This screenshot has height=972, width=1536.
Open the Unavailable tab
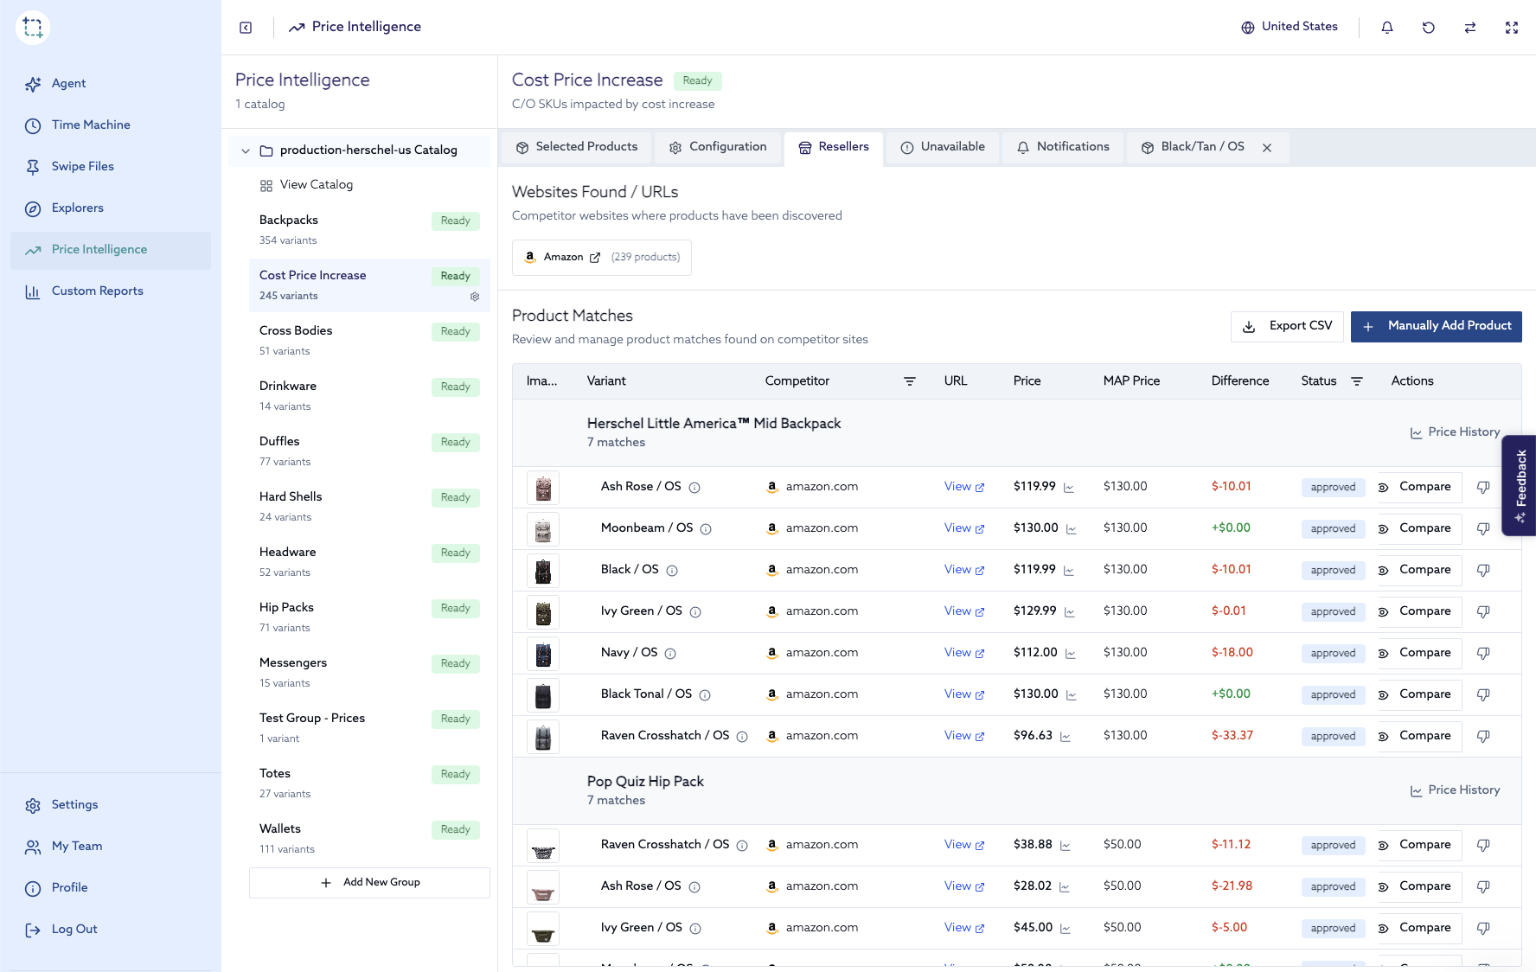[x=943, y=147]
